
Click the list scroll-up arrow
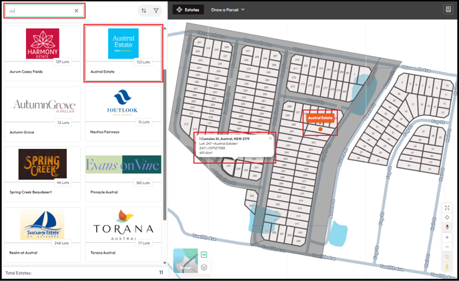coord(165,28)
